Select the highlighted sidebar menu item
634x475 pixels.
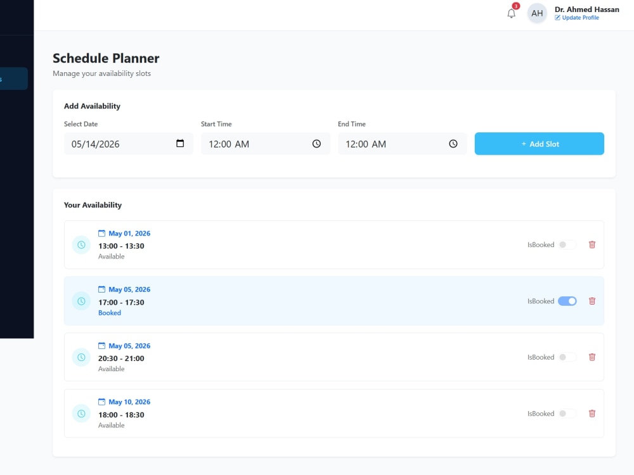click(14, 79)
